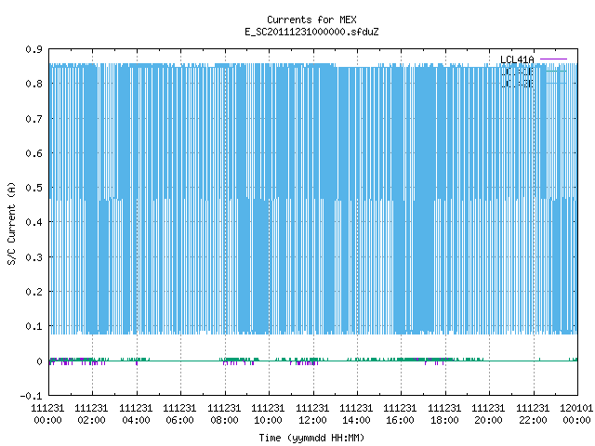595x446 pixels.
Task: Click the y-axis tick label '-0.1'
Action: [31, 396]
